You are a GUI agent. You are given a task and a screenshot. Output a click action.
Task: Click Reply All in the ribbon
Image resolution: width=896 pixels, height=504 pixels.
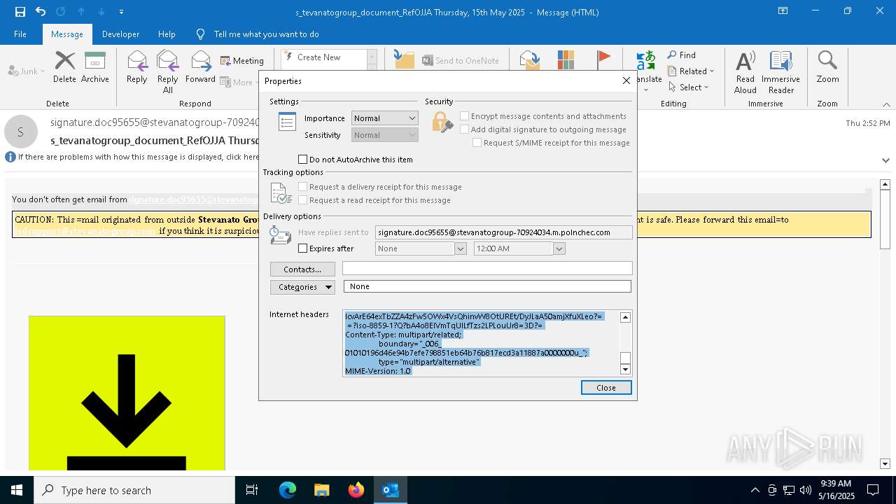coord(167,71)
